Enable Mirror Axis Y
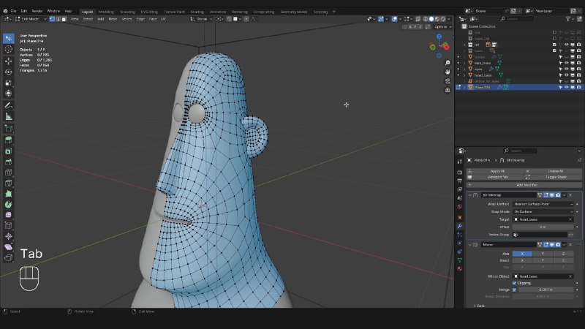585x329 pixels. tap(543, 254)
